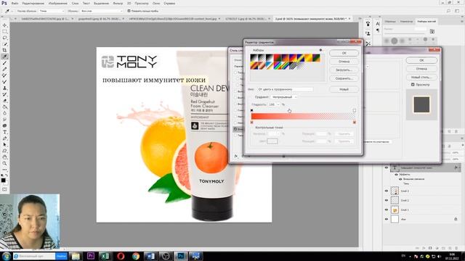
Task: Open sample size Точка dropdown
Action: point(52,11)
